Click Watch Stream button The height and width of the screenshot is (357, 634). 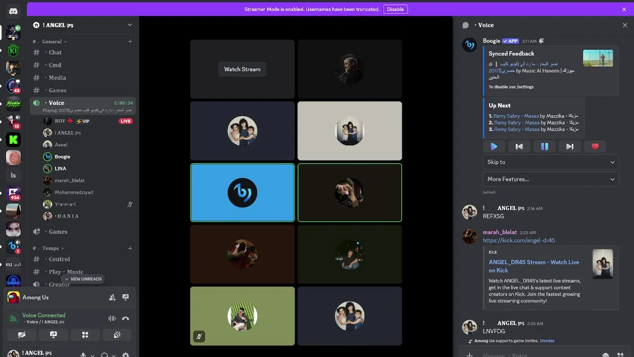tap(242, 69)
